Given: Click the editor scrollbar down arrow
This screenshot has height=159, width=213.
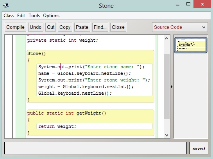Looking at the screenshot, I should pyautogui.click(x=166, y=135).
